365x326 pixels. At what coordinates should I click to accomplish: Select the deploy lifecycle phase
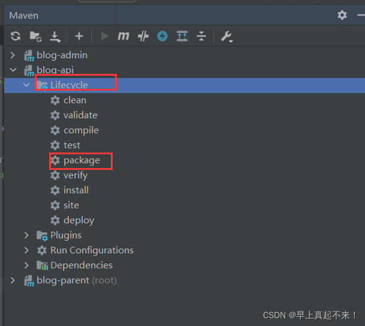pyautogui.click(x=79, y=220)
